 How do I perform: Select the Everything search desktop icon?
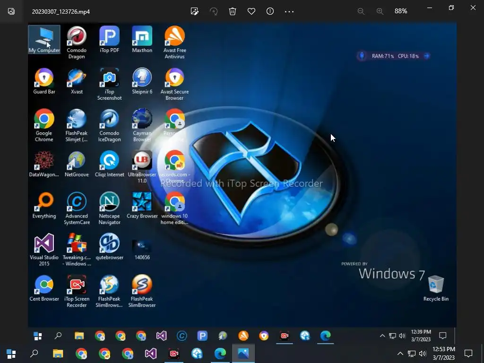click(44, 206)
